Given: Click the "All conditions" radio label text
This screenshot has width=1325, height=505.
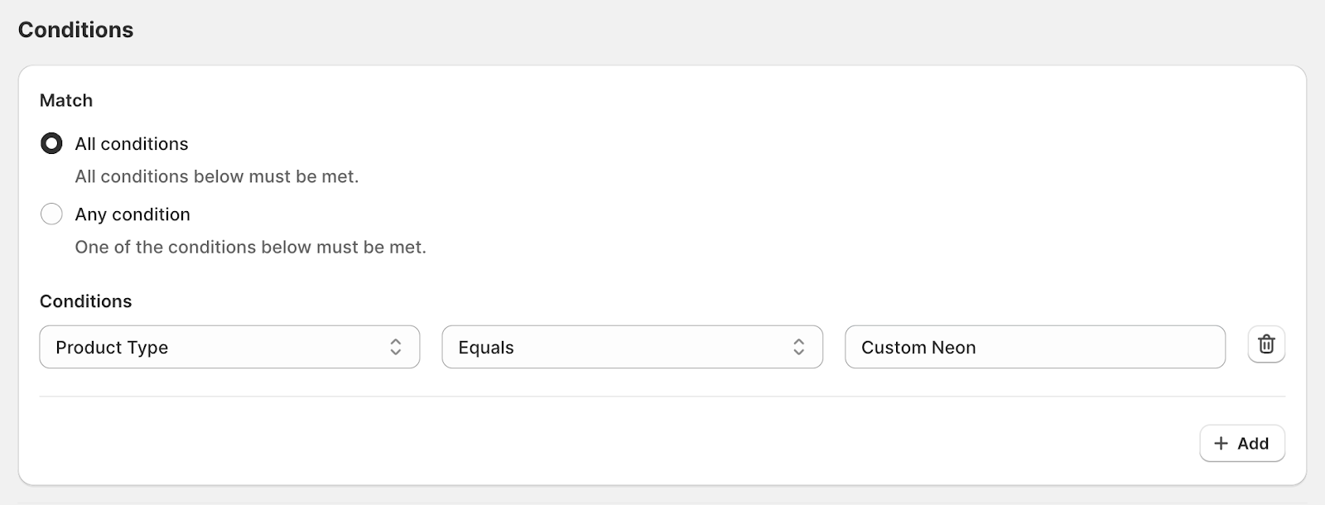Looking at the screenshot, I should coord(132,144).
